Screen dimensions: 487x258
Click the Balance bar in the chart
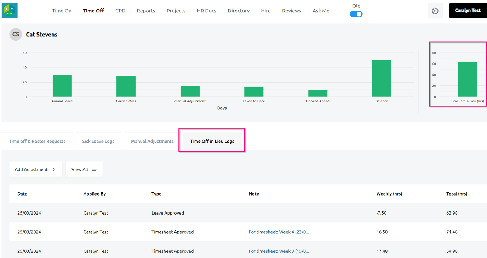(x=381, y=78)
